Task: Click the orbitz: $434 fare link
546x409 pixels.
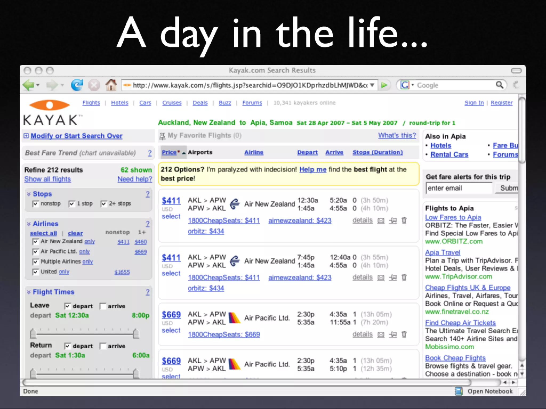Action: click(x=206, y=231)
